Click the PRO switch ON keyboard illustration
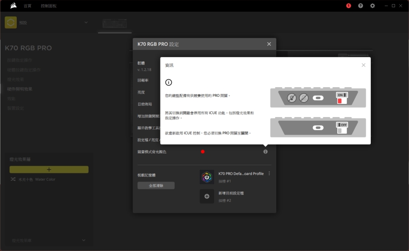Viewport: 409px width, 251px height. click(318, 98)
